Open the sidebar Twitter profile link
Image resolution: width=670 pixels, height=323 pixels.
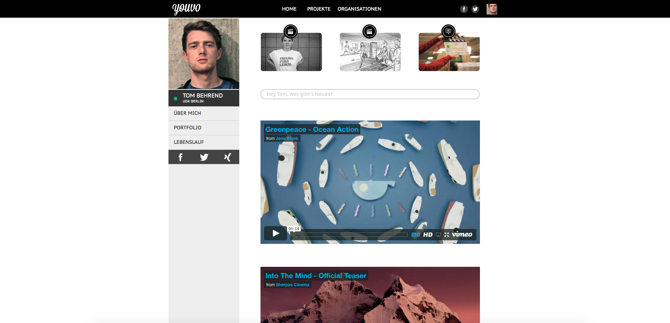pyautogui.click(x=204, y=157)
